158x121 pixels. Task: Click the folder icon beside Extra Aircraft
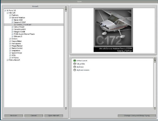(8, 60)
